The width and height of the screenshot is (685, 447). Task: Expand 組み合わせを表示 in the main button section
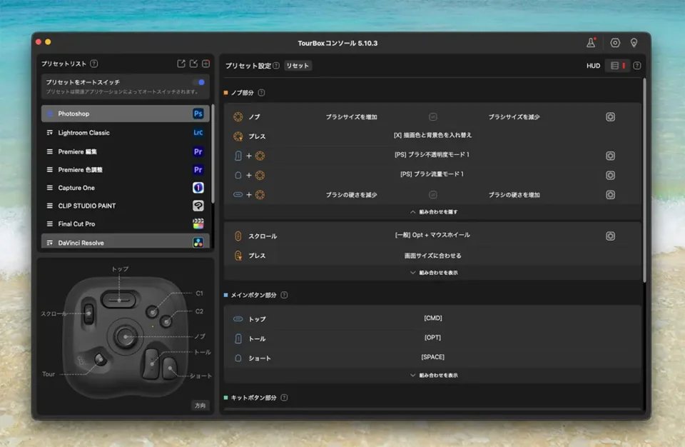click(433, 374)
